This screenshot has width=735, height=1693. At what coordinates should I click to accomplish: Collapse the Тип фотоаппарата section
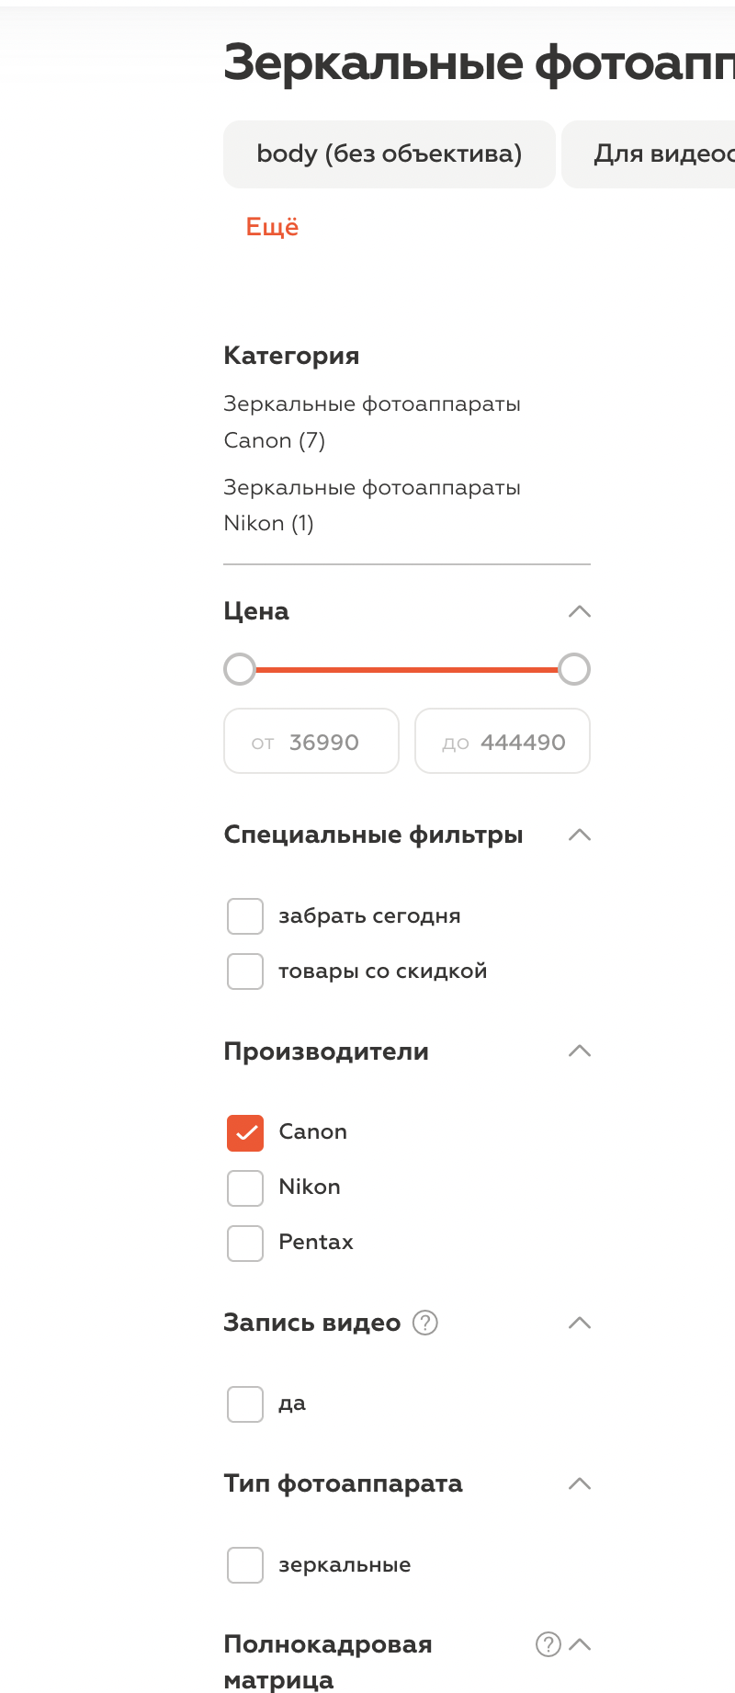[x=580, y=1484]
